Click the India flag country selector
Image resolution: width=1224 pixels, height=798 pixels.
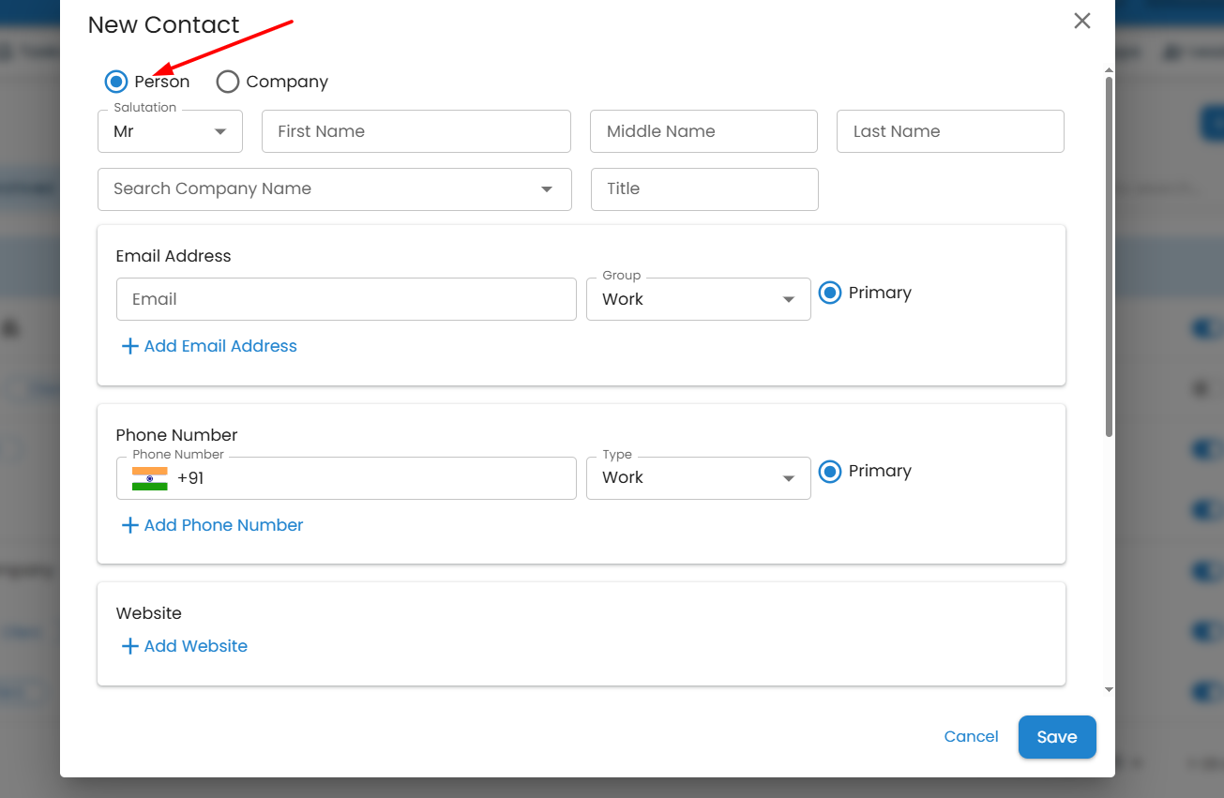[x=149, y=478]
